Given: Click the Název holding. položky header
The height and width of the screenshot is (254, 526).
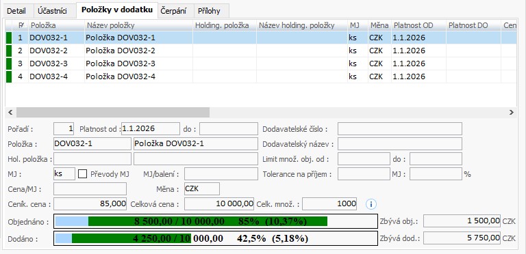Looking at the screenshot, I should click(x=302, y=25).
